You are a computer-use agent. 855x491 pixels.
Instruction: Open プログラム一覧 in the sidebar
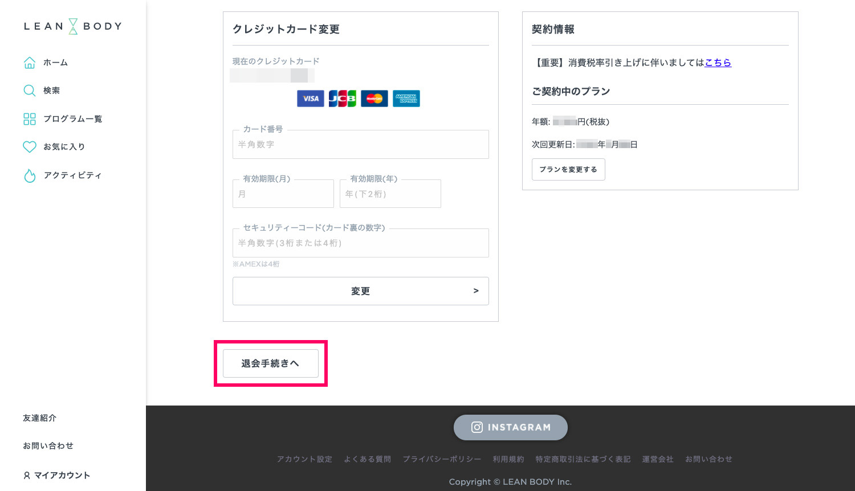(73, 118)
